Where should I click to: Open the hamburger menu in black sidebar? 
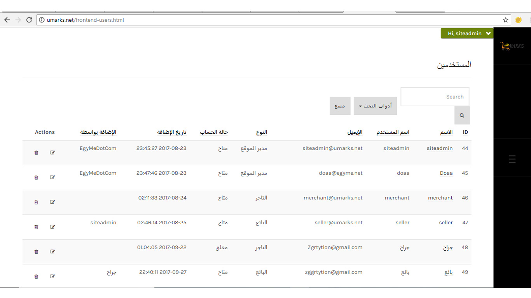coord(512,159)
